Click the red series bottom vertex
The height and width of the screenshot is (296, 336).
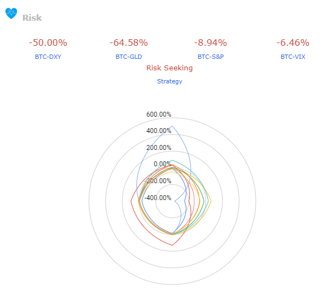pos(172,245)
